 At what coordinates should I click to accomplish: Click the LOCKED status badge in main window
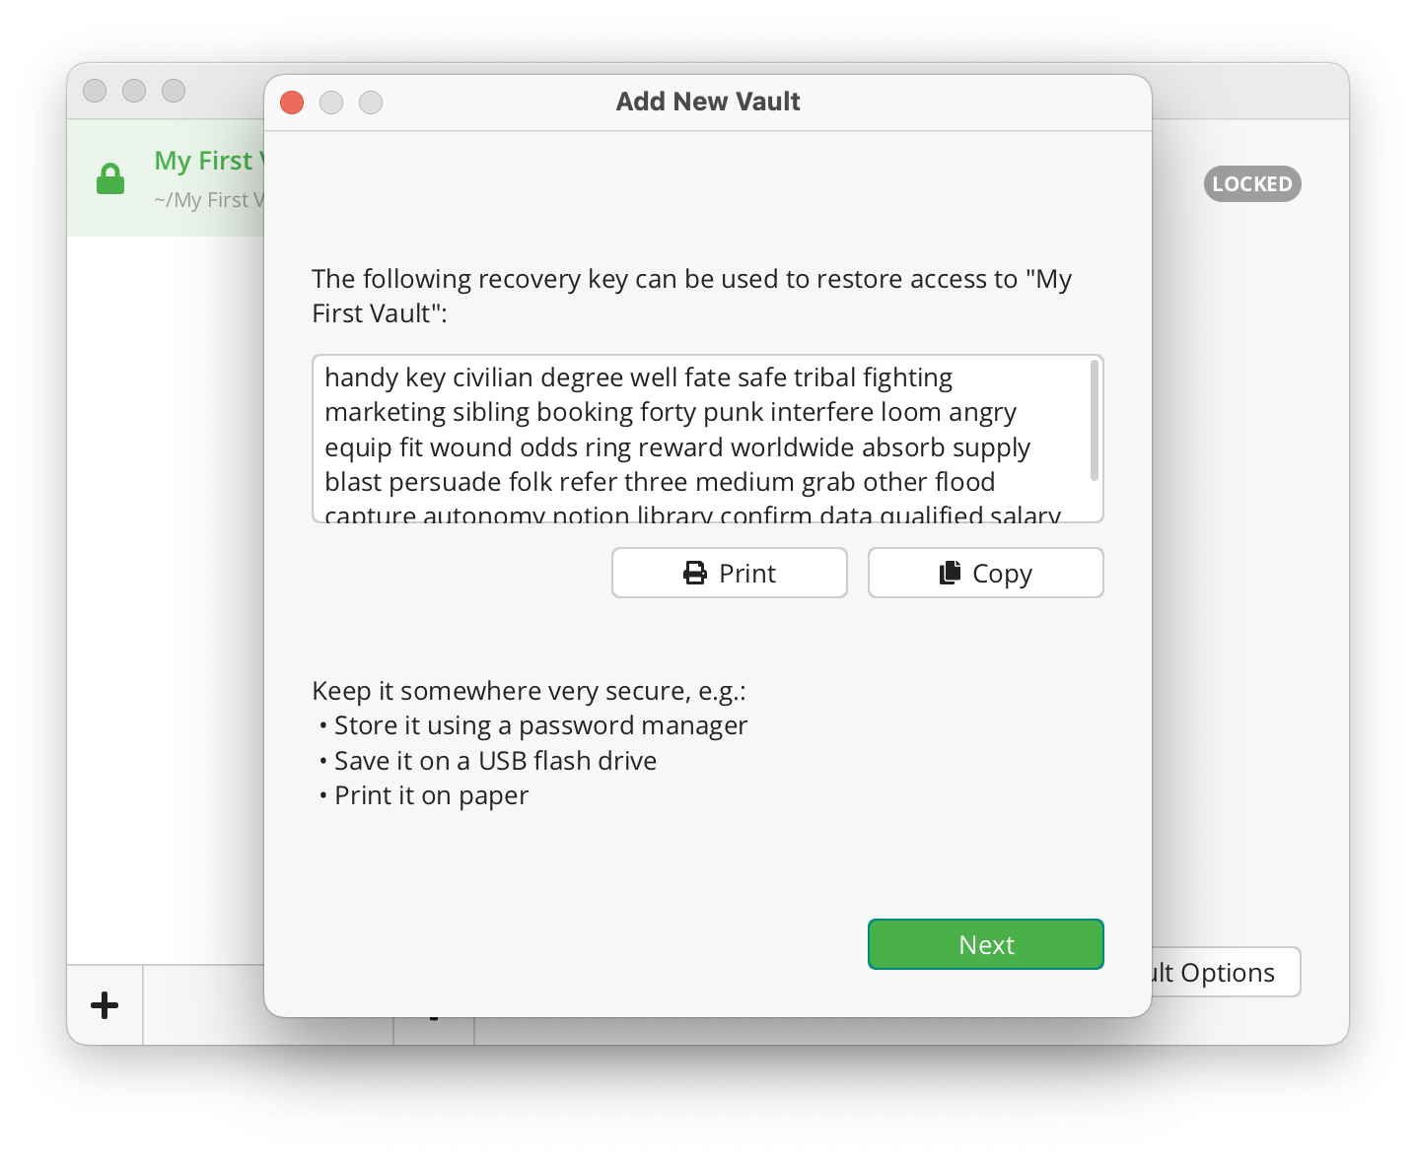tap(1252, 184)
